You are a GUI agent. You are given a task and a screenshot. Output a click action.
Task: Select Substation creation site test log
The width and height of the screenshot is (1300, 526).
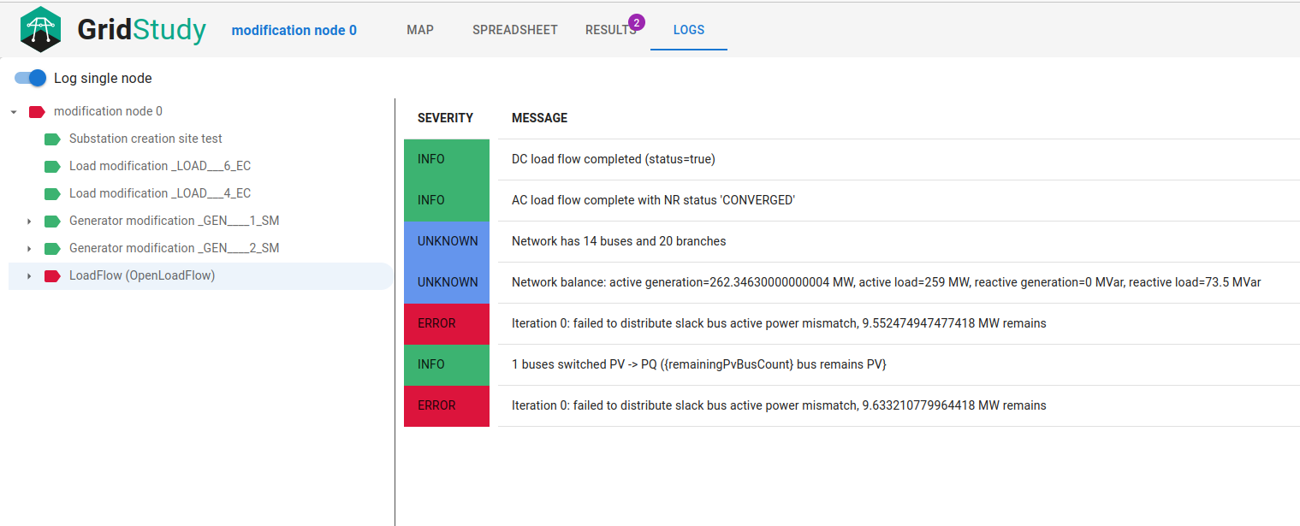145,139
